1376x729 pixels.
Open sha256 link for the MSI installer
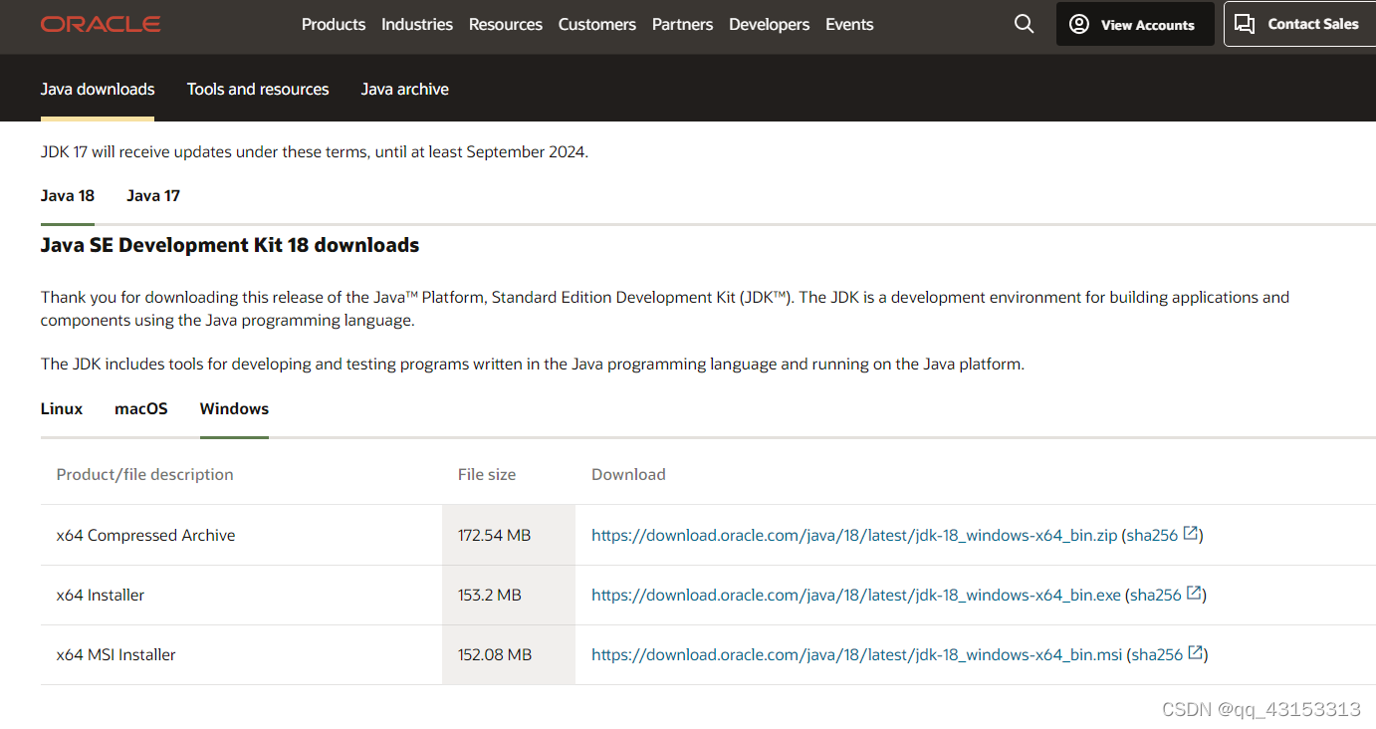[1157, 654]
